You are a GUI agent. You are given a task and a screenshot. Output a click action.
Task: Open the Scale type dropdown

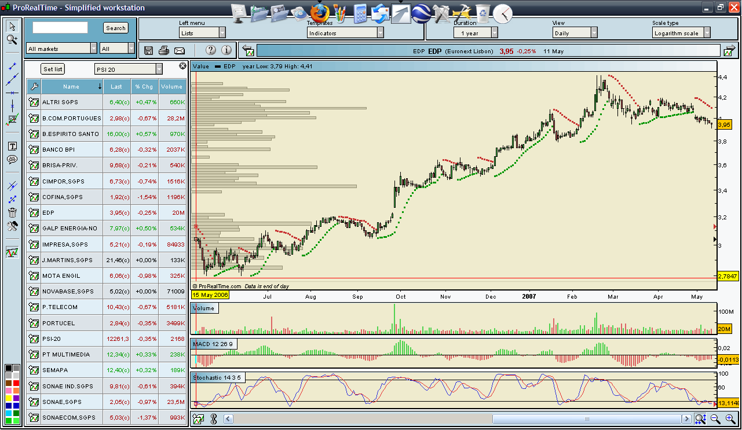[x=707, y=34]
